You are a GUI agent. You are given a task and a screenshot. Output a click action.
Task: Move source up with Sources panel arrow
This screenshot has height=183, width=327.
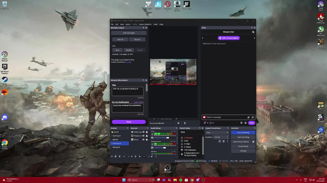tap(144, 156)
